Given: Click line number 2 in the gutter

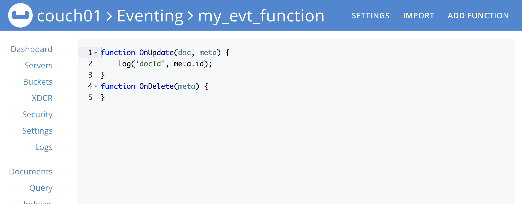Looking at the screenshot, I should (90, 64).
